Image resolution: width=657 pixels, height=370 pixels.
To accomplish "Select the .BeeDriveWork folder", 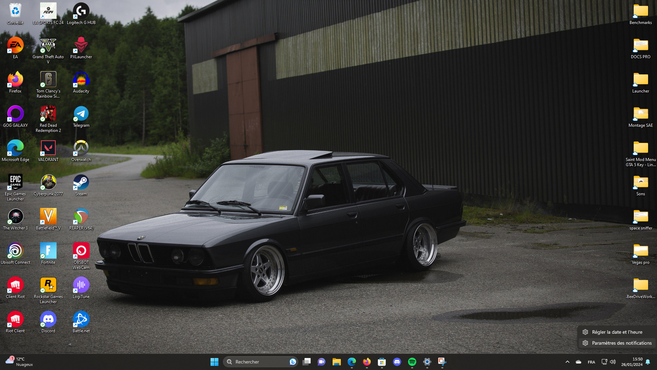I will tap(641, 288).
